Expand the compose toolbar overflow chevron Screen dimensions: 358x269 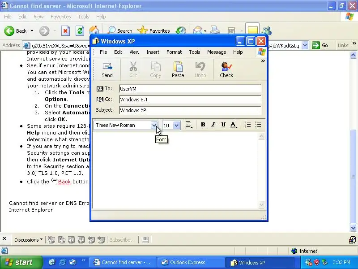point(263,61)
